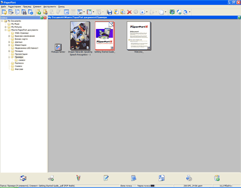This screenshot has height=188, width=241.
Task: Open dropdown arrow next to send-to toolbar icon
Action: [147, 12]
